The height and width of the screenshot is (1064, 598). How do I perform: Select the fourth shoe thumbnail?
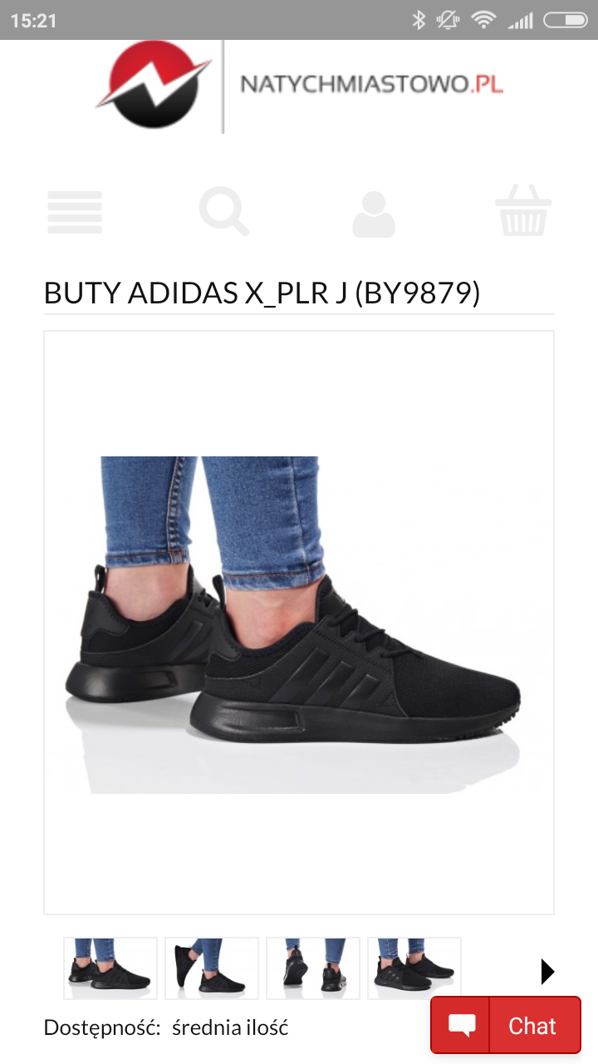click(414, 968)
